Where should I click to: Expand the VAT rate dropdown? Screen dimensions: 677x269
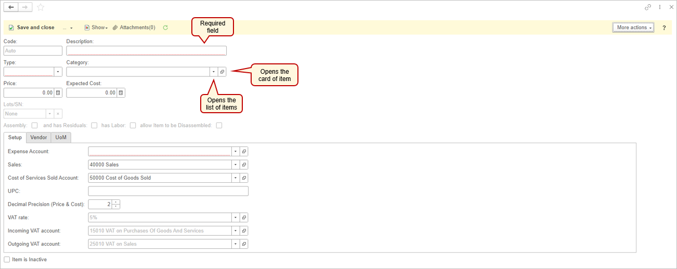(235, 218)
